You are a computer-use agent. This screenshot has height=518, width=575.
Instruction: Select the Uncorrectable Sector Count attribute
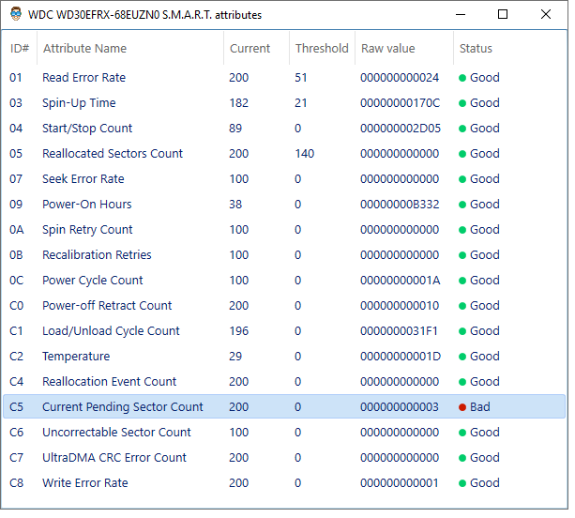pyautogui.click(x=284, y=432)
